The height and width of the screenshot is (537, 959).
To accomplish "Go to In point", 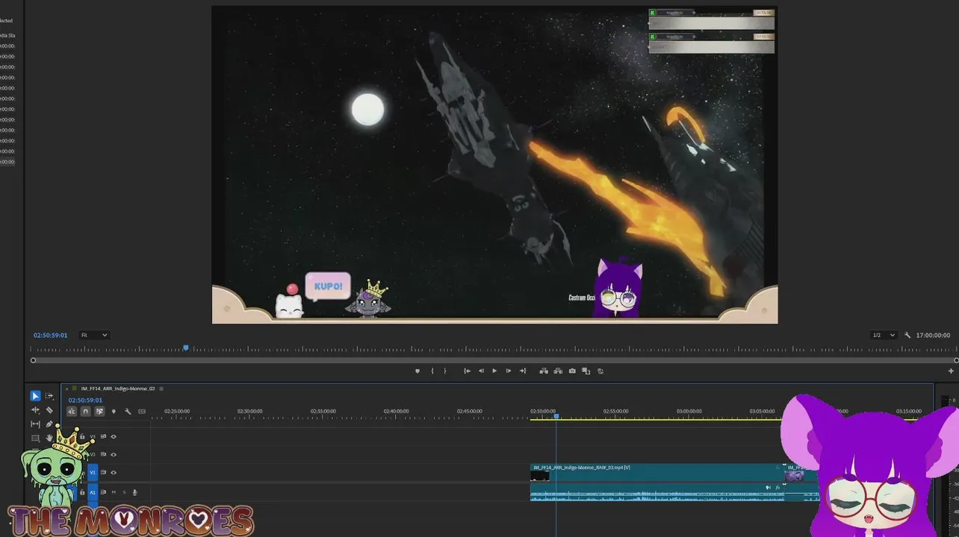I will click(x=467, y=371).
